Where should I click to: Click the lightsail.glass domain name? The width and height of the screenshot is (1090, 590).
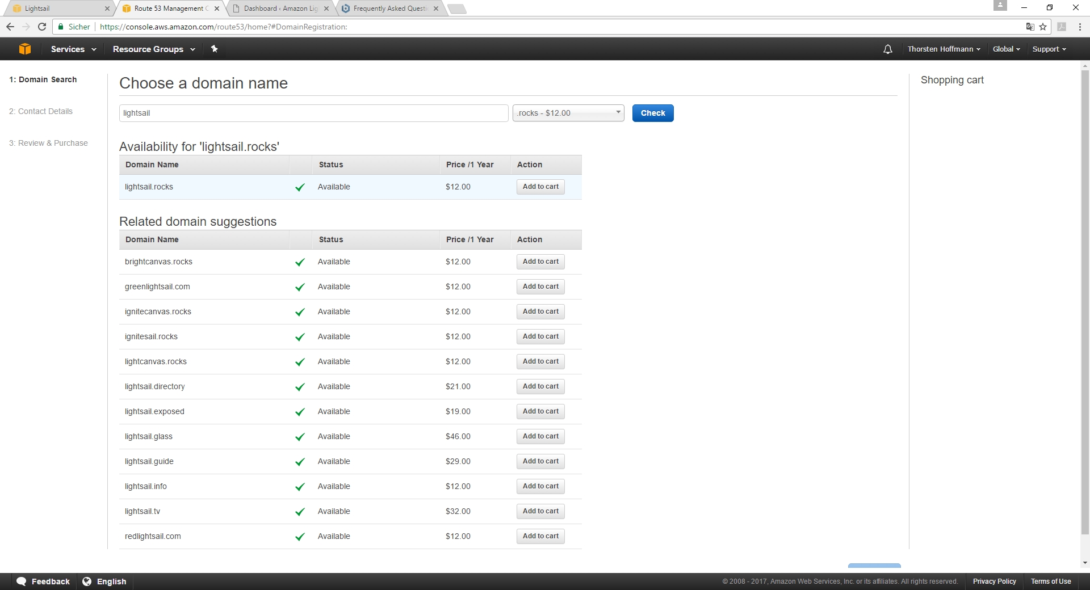[149, 436]
